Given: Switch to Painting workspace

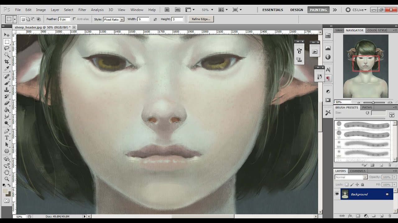Looking at the screenshot, I should (x=318, y=10).
